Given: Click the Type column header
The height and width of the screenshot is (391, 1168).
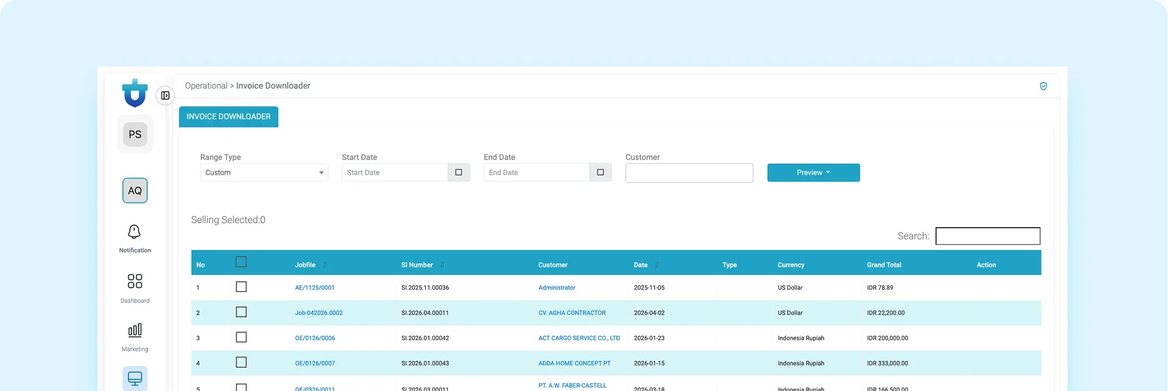Looking at the screenshot, I should click(729, 265).
